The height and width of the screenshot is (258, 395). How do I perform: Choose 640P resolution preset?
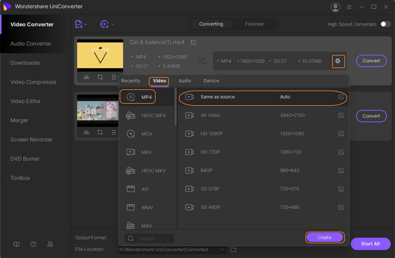[263, 170]
